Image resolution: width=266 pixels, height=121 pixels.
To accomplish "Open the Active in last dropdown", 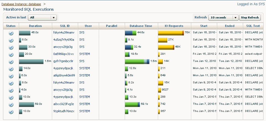I will click(42, 17).
